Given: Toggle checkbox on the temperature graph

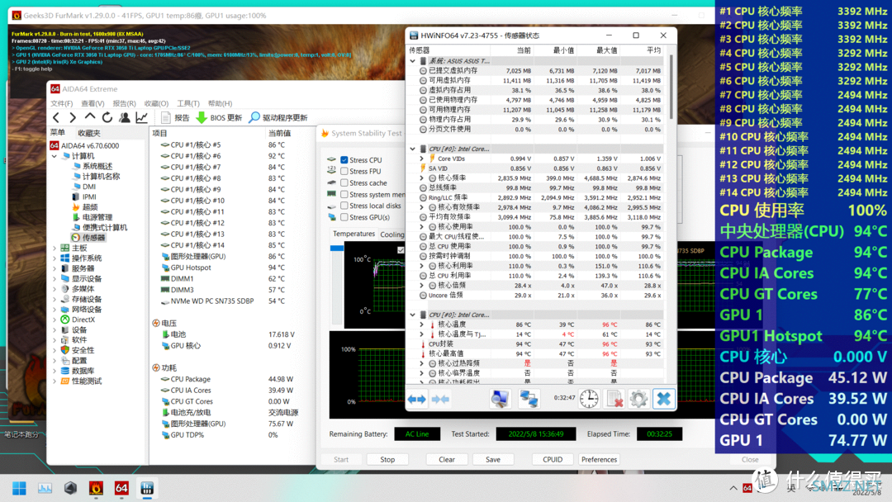Looking at the screenshot, I should 401,249.
